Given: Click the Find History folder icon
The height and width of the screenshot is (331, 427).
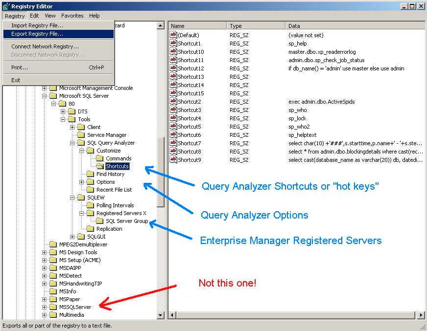Looking at the screenshot, I should tap(91, 174).
